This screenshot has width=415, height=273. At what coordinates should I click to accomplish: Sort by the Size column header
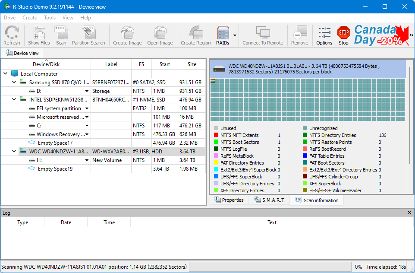point(192,64)
